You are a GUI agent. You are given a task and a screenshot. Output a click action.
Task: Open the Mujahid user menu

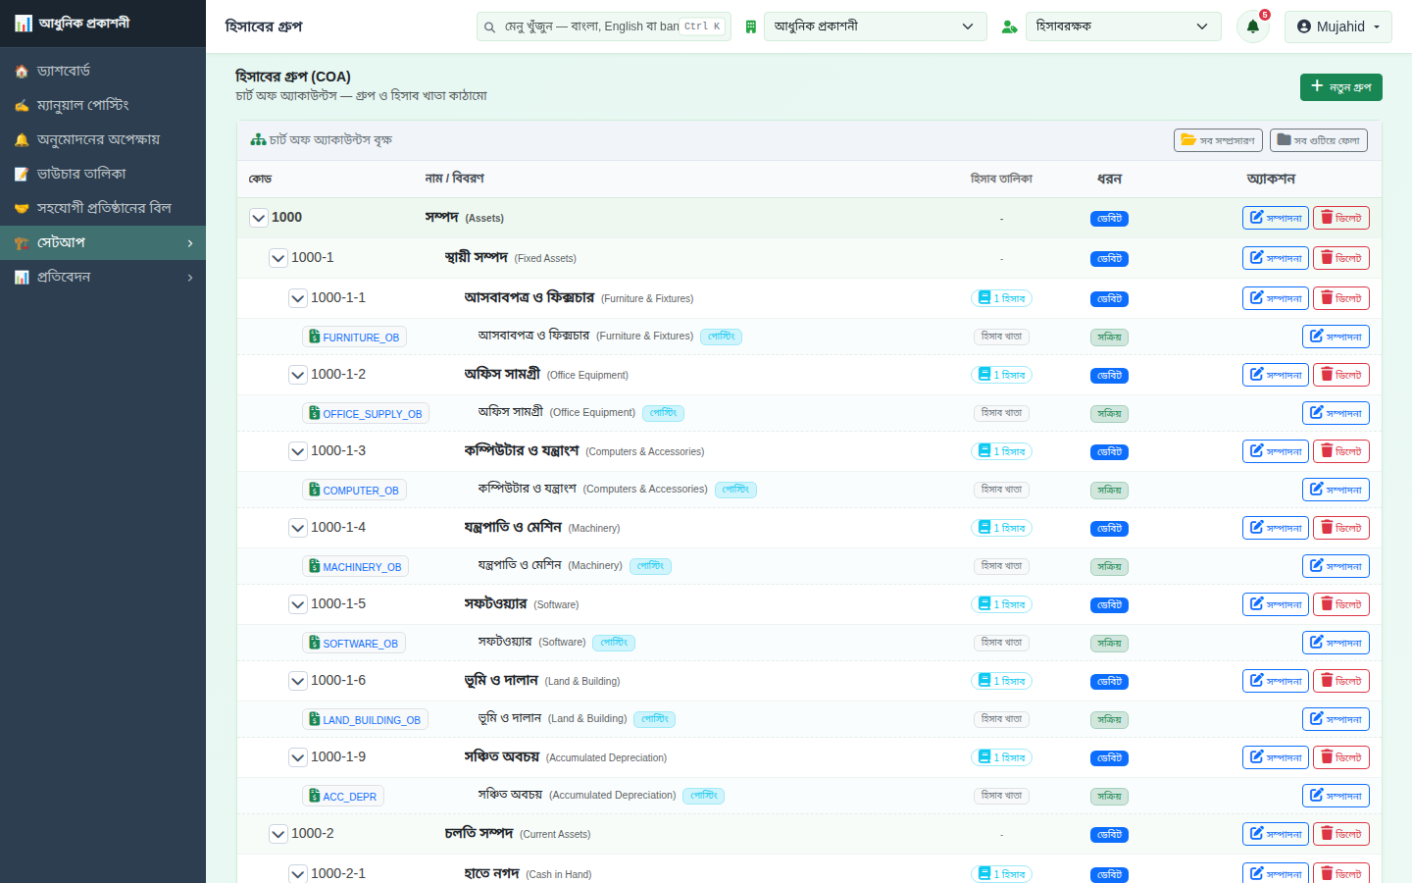click(1338, 26)
